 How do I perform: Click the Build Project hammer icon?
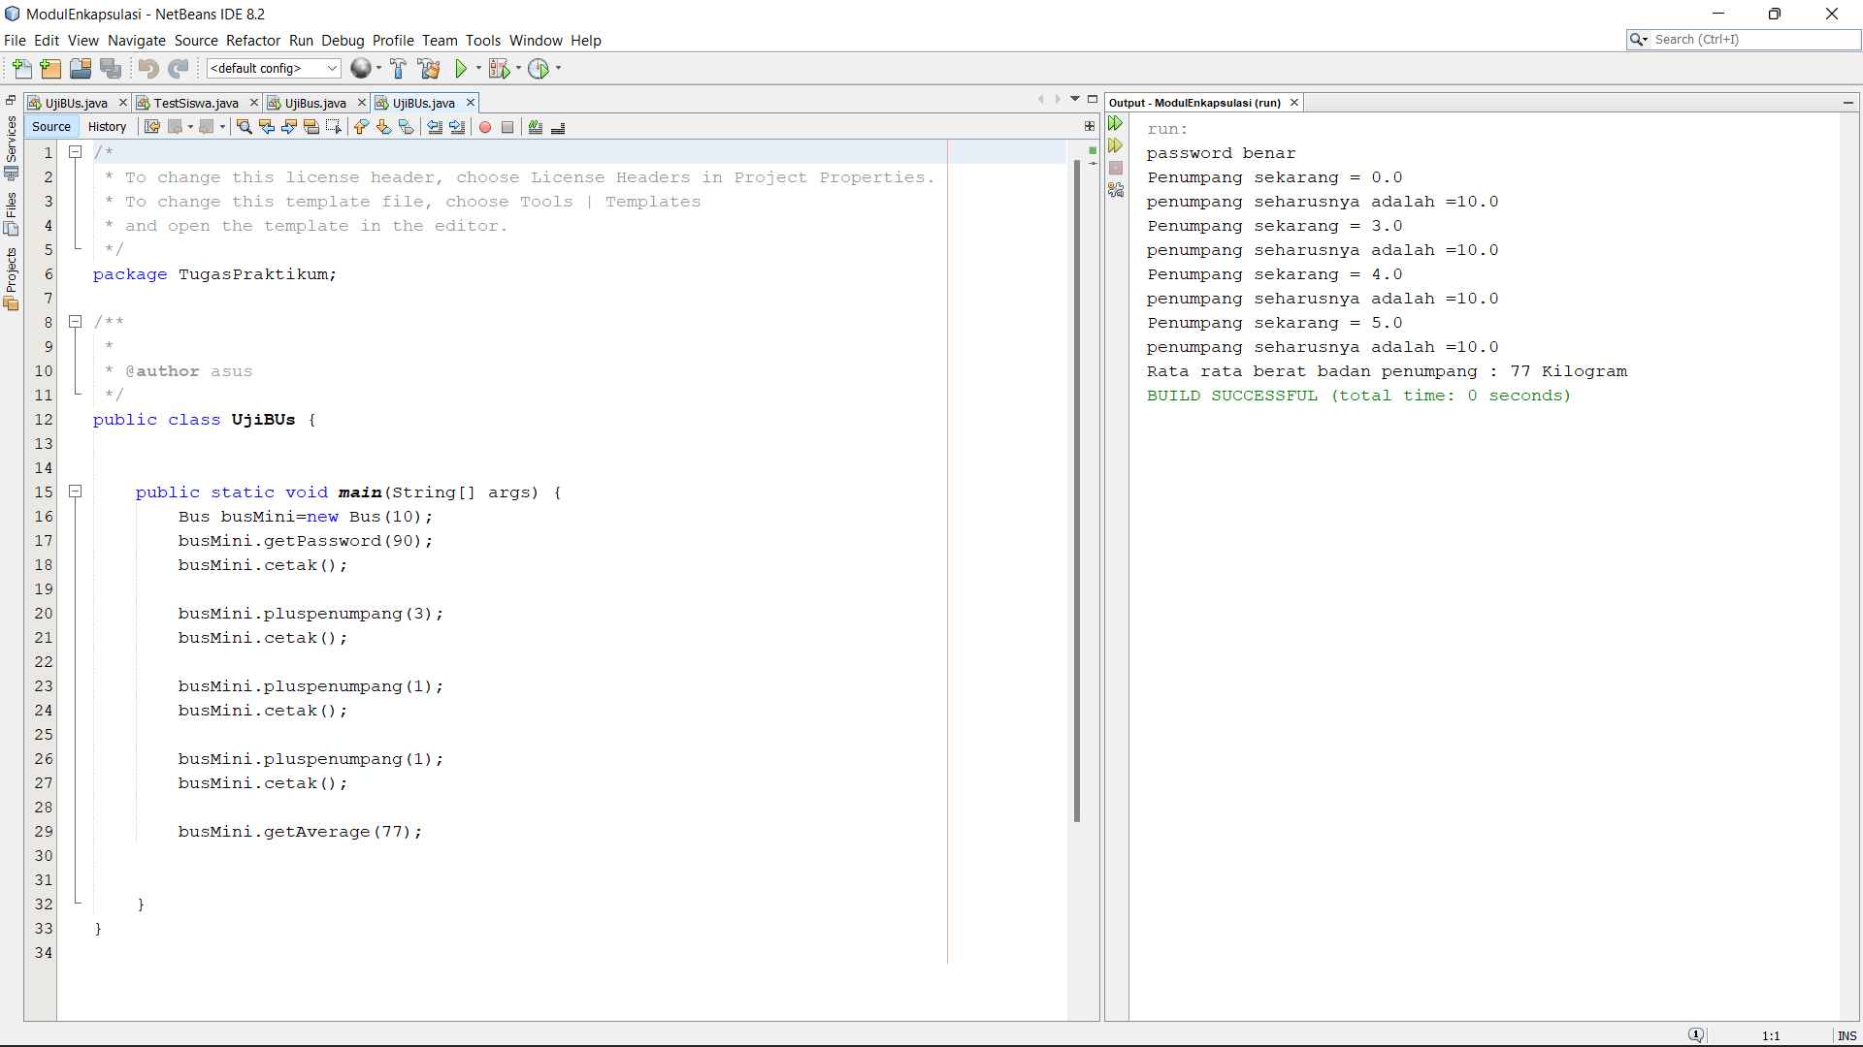[x=398, y=69]
